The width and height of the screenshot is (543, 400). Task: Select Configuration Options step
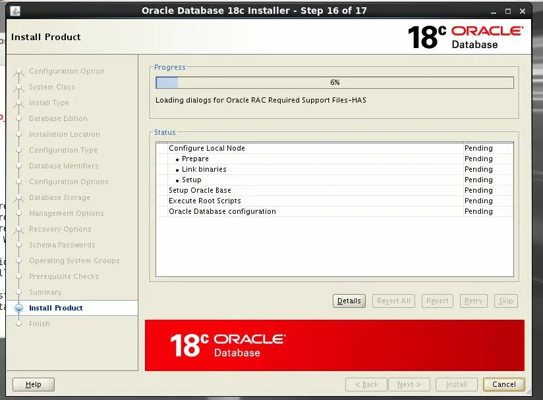click(x=69, y=182)
